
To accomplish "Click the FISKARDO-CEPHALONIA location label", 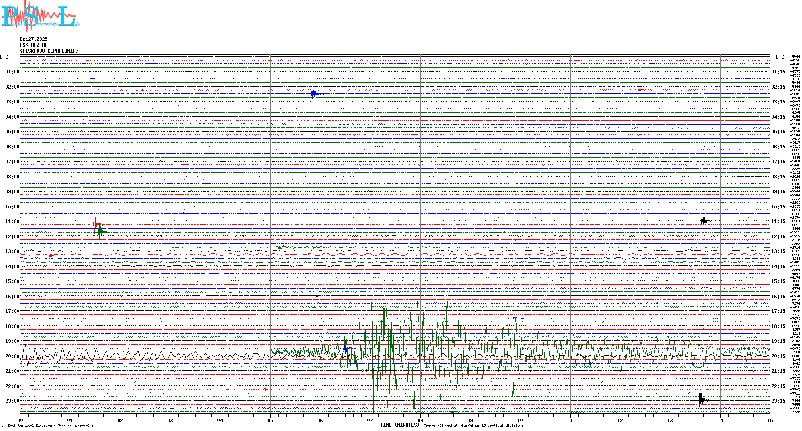I will coord(49,51).
